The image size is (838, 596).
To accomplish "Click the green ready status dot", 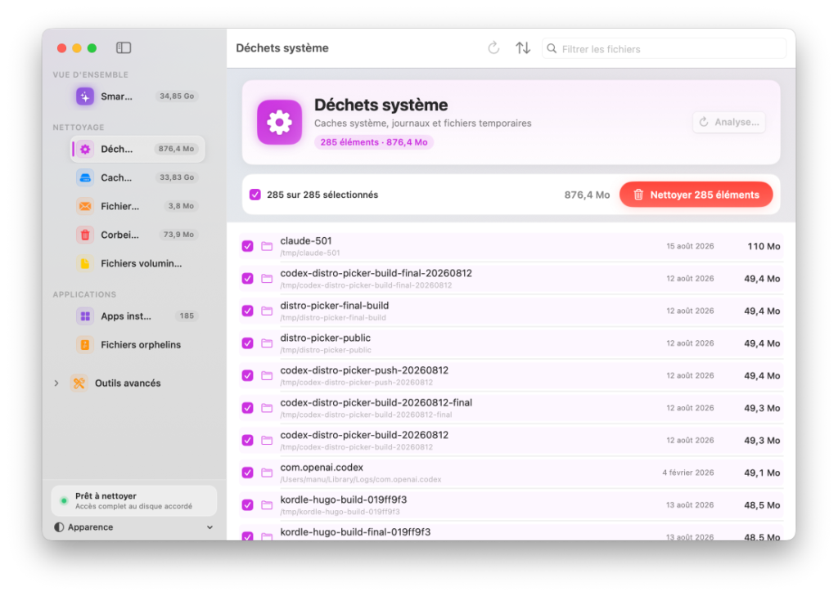I will pyautogui.click(x=64, y=501).
